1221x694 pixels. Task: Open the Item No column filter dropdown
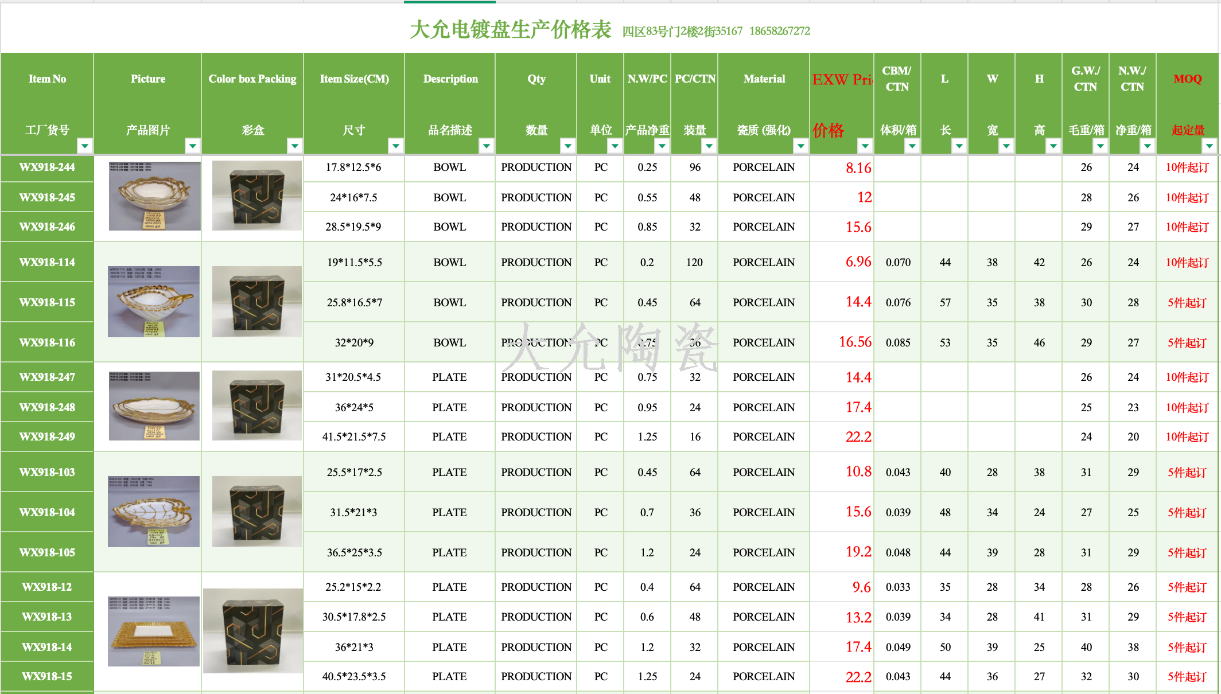85,146
